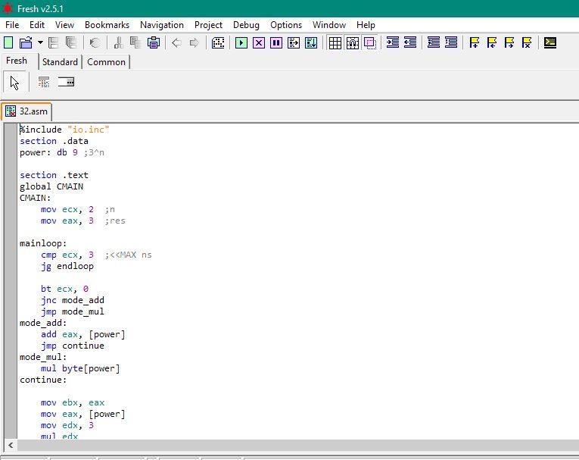Viewport: 579px width, 460px height.
Task: Pause the debugged program
Action: [276, 43]
